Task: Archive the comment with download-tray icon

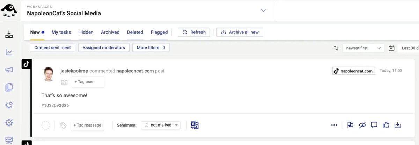Action: pos(398,125)
